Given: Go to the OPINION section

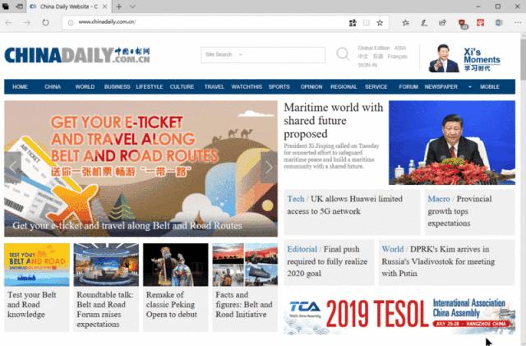Looking at the screenshot, I should tap(311, 86).
